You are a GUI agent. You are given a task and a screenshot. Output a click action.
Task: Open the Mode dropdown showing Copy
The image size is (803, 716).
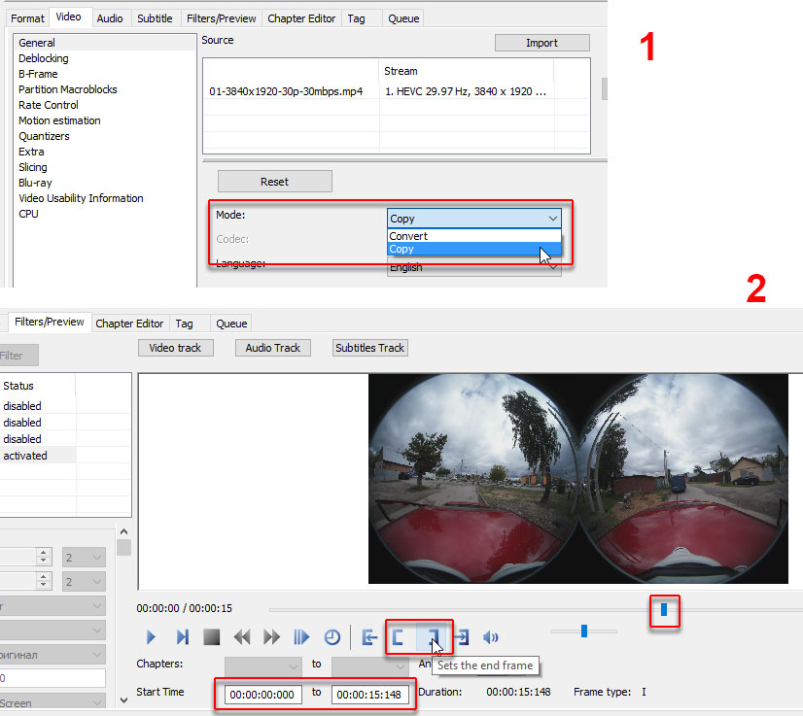[473, 219]
